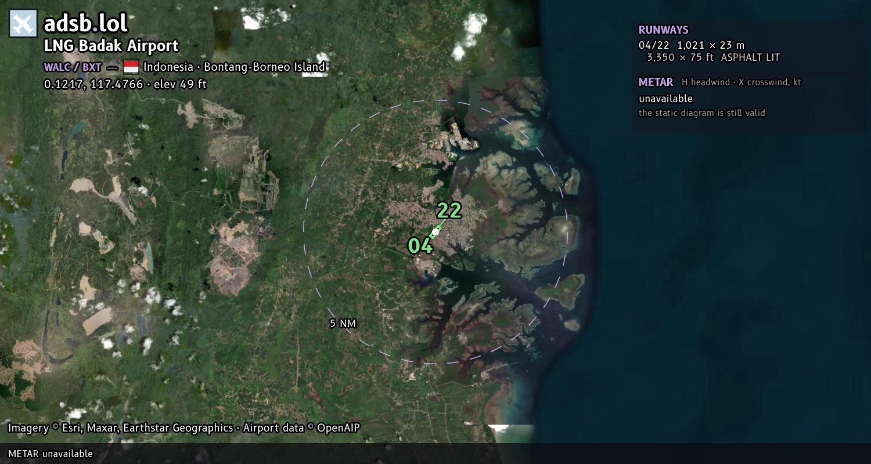This screenshot has height=464, width=871.
Task: Click the white airport marker on the runway
Action: 435,231
